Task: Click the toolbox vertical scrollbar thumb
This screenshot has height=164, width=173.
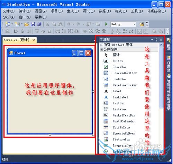Action: (x=161, y=78)
